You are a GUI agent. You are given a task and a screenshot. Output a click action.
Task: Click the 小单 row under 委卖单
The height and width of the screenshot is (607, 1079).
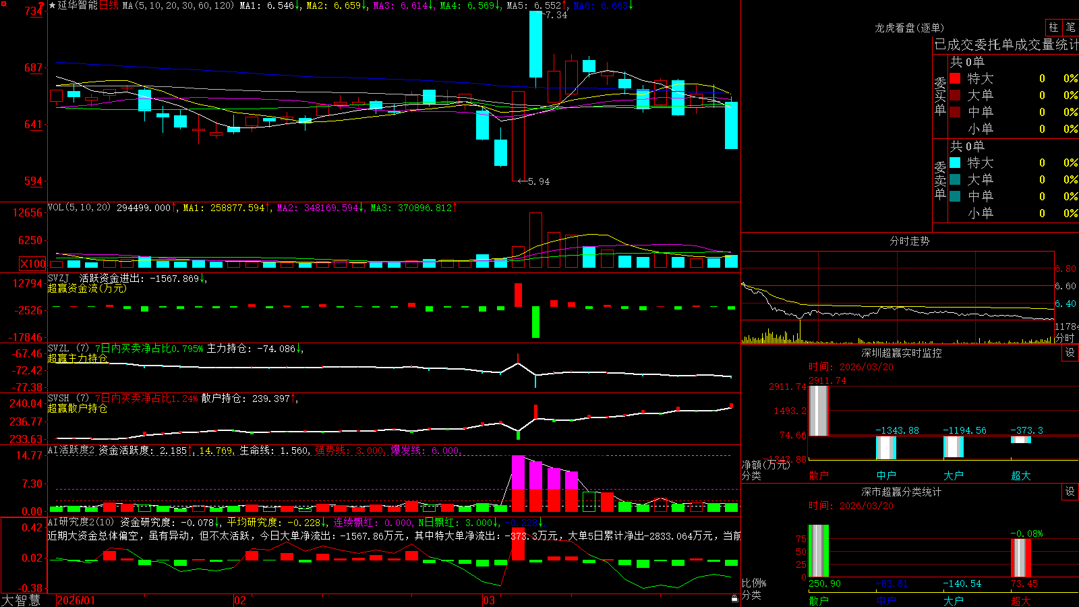pos(1014,213)
